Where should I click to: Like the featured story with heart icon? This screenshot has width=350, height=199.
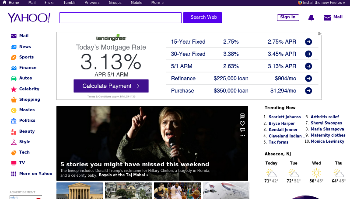click(242, 123)
